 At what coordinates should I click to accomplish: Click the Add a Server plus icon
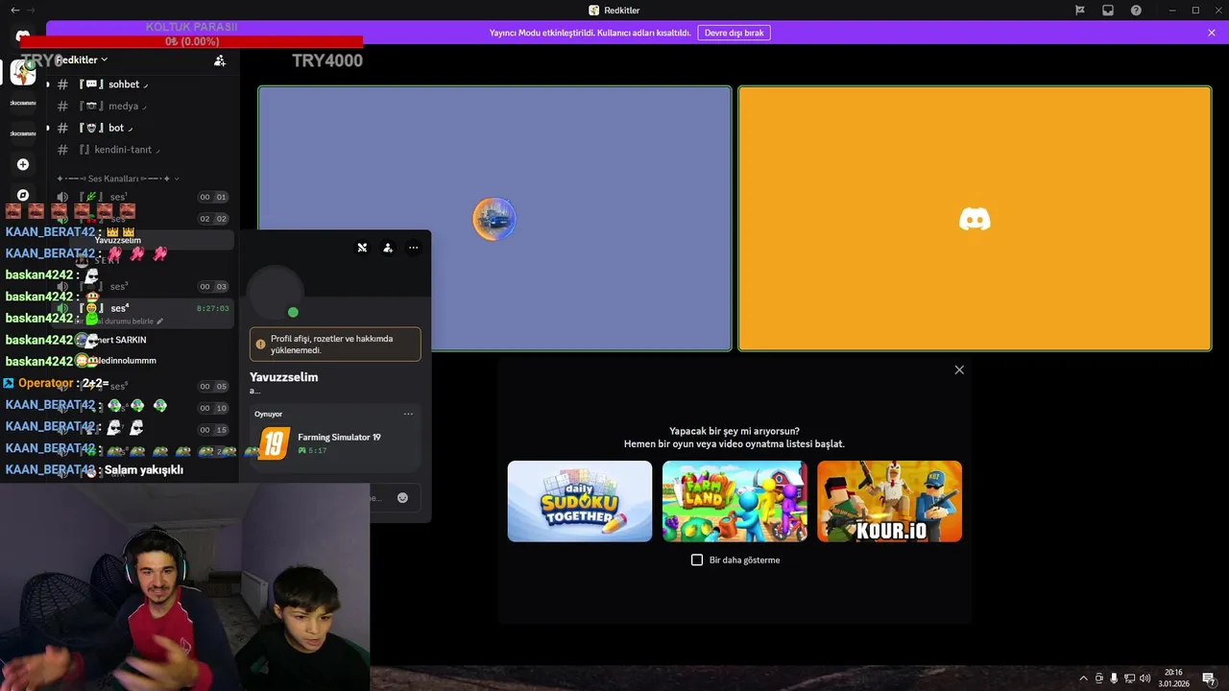click(23, 164)
